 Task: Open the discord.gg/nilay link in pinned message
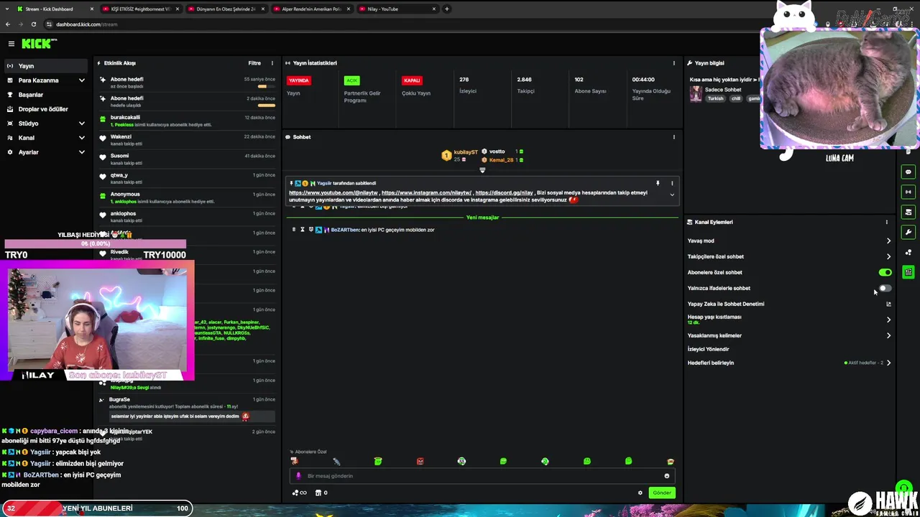tap(504, 192)
